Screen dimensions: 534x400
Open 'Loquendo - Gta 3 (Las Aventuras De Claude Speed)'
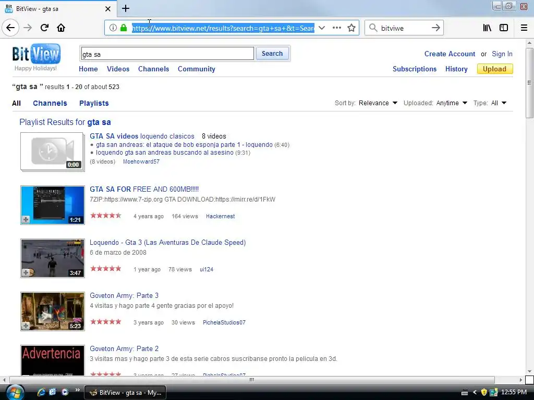coord(167,242)
